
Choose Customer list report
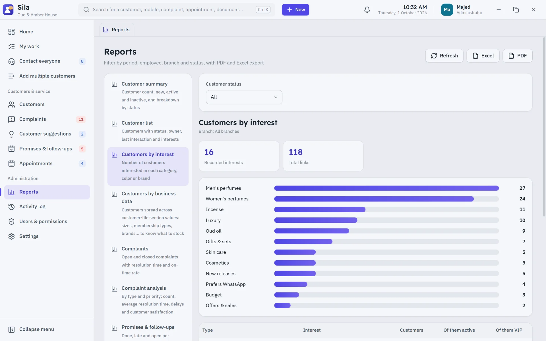[x=148, y=131]
